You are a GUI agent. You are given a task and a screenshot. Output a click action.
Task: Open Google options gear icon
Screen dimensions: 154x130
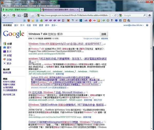pyautogui.click(x=147, y=25)
